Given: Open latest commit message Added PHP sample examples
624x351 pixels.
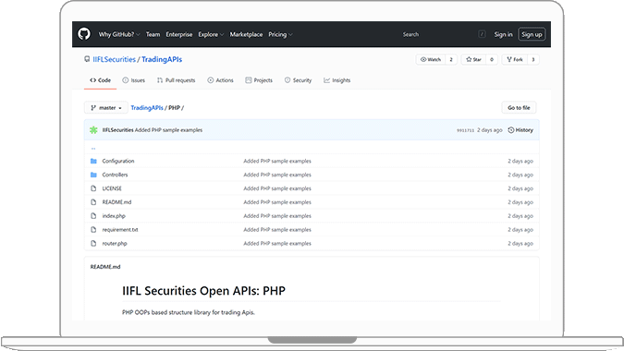Looking at the screenshot, I should (x=168, y=130).
